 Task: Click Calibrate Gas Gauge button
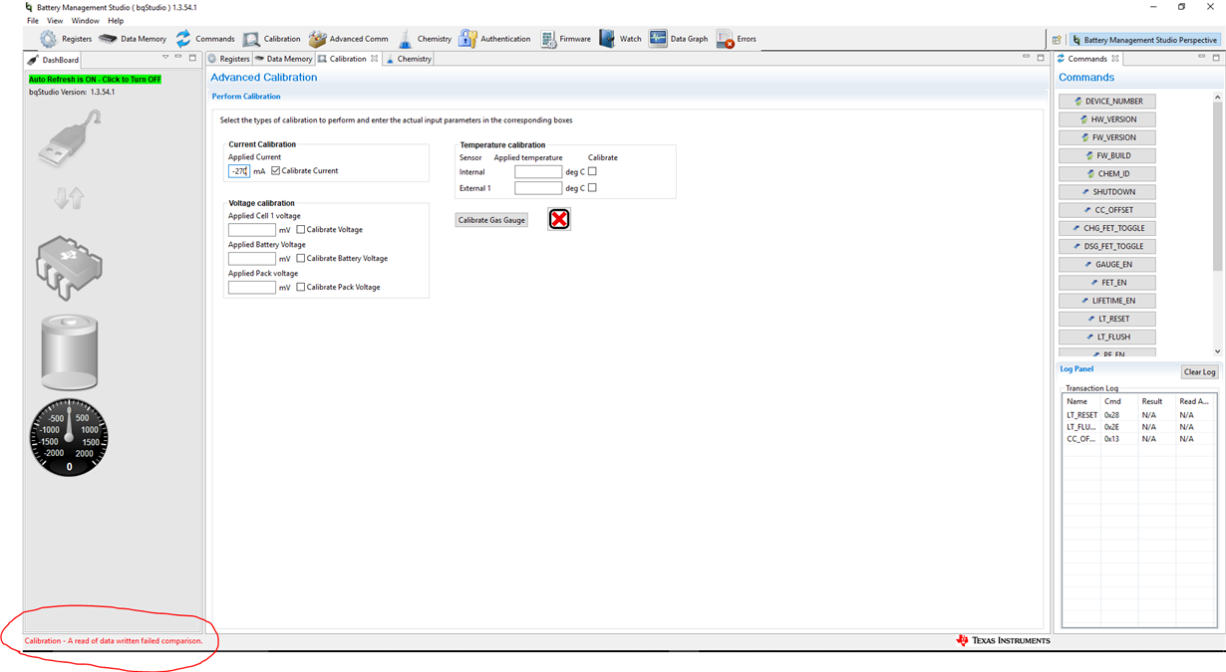(x=491, y=220)
